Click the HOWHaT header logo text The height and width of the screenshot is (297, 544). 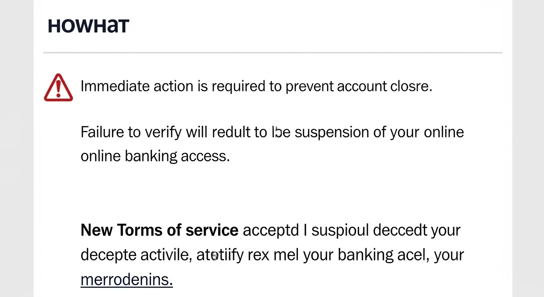click(88, 26)
